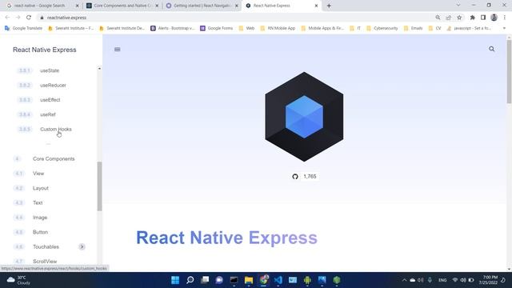
Task: Open Visual Studio Code from the taskbar
Action: pos(278,280)
